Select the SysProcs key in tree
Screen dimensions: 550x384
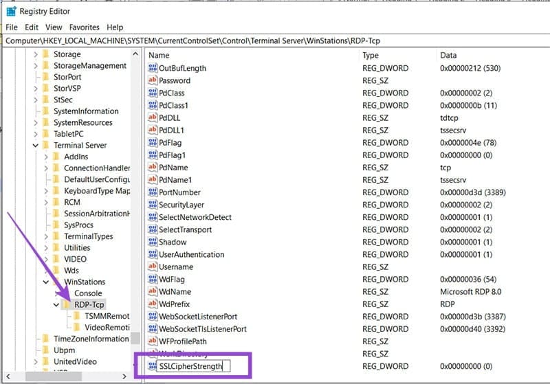pos(78,225)
